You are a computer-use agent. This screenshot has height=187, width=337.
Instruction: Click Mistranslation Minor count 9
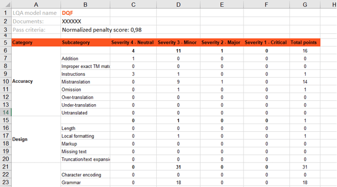tap(178, 82)
